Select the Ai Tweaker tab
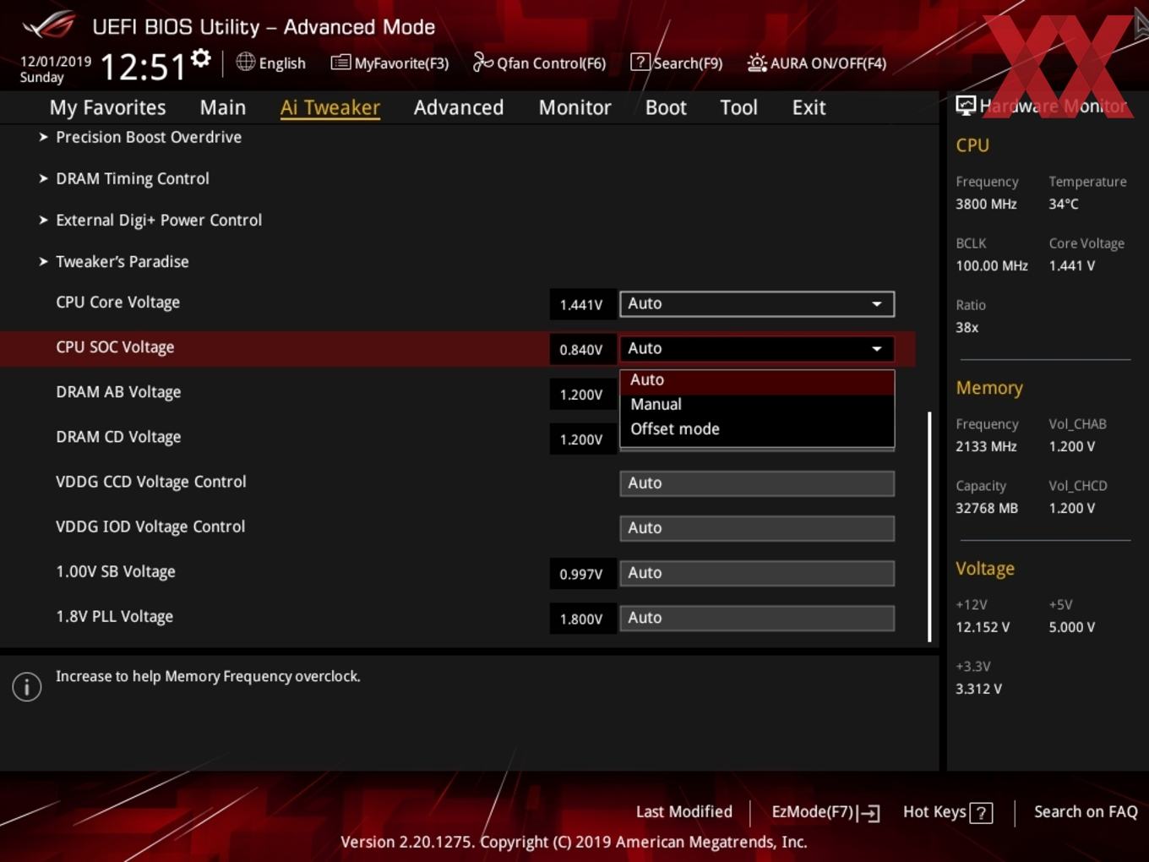The width and height of the screenshot is (1149, 862). pyautogui.click(x=330, y=107)
